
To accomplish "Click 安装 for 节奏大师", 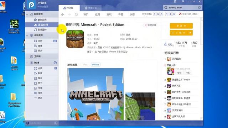I will (x=180, y=73).
